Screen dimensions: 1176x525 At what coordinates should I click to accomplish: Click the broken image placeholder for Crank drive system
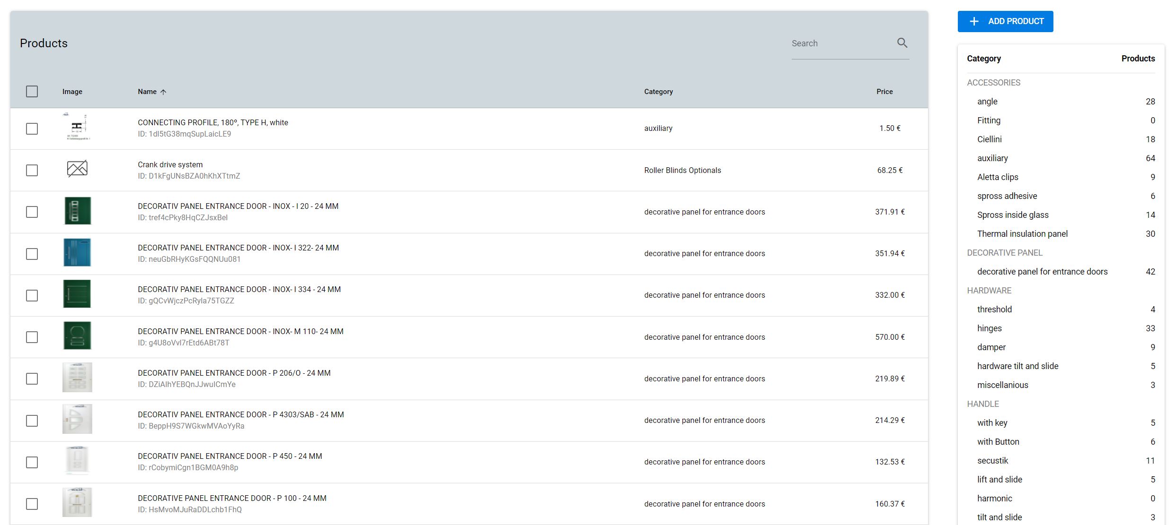pyautogui.click(x=77, y=169)
